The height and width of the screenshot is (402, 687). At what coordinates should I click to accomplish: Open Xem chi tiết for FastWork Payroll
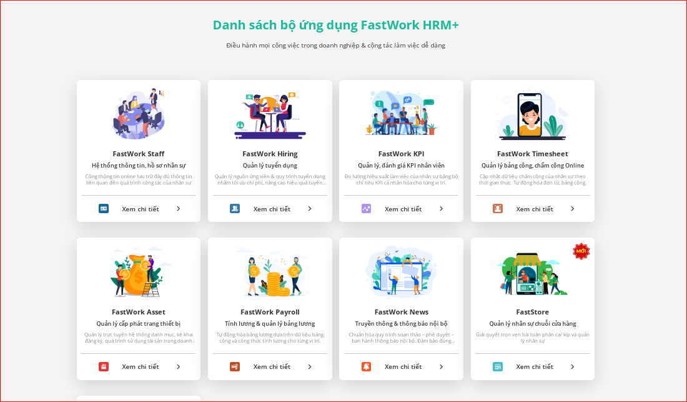271,367
